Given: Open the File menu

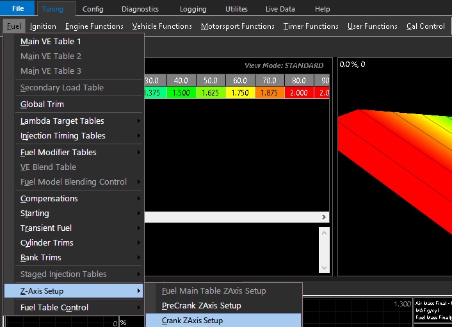Looking at the screenshot, I should pyautogui.click(x=17, y=8).
